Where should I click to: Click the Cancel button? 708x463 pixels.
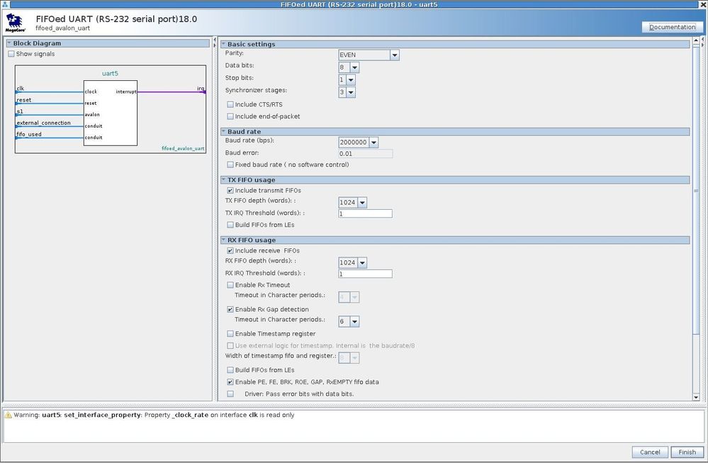pos(650,452)
